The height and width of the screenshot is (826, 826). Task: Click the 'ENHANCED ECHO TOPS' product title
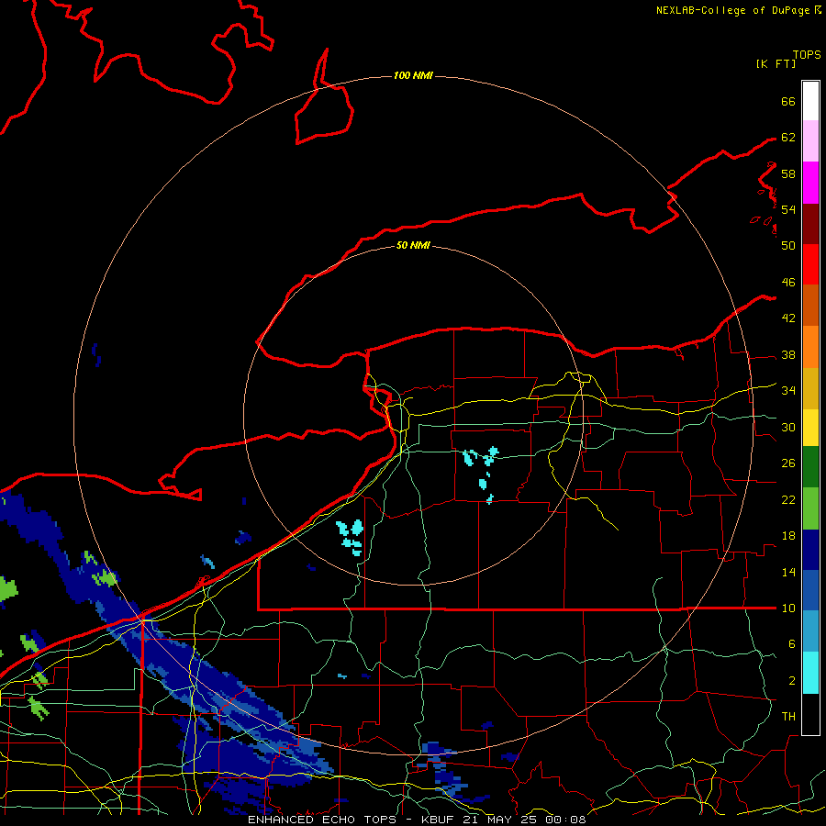click(321, 820)
